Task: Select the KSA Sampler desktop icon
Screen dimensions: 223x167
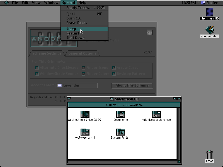Action: tap(210, 30)
